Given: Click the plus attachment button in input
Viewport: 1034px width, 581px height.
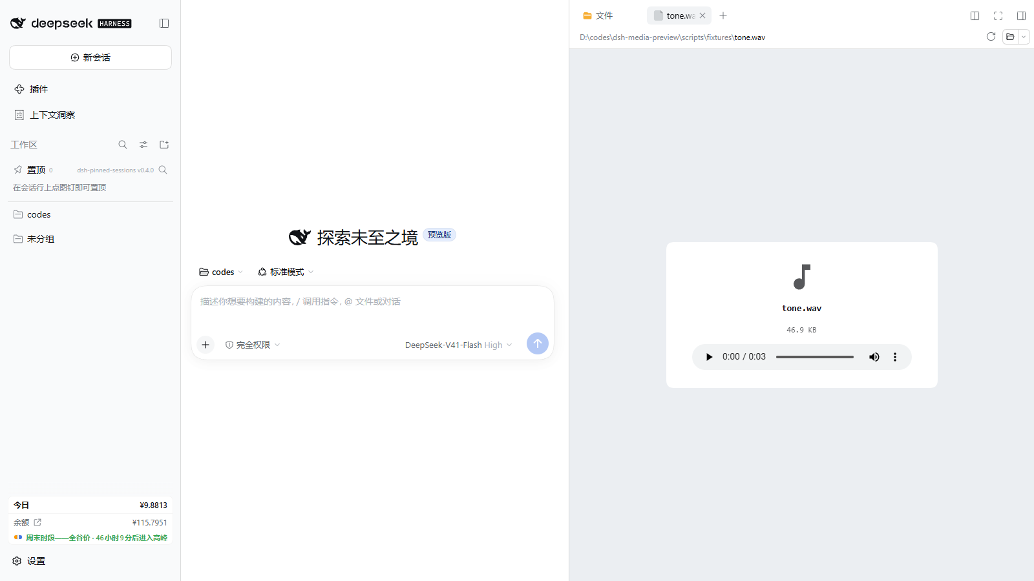Looking at the screenshot, I should [206, 345].
